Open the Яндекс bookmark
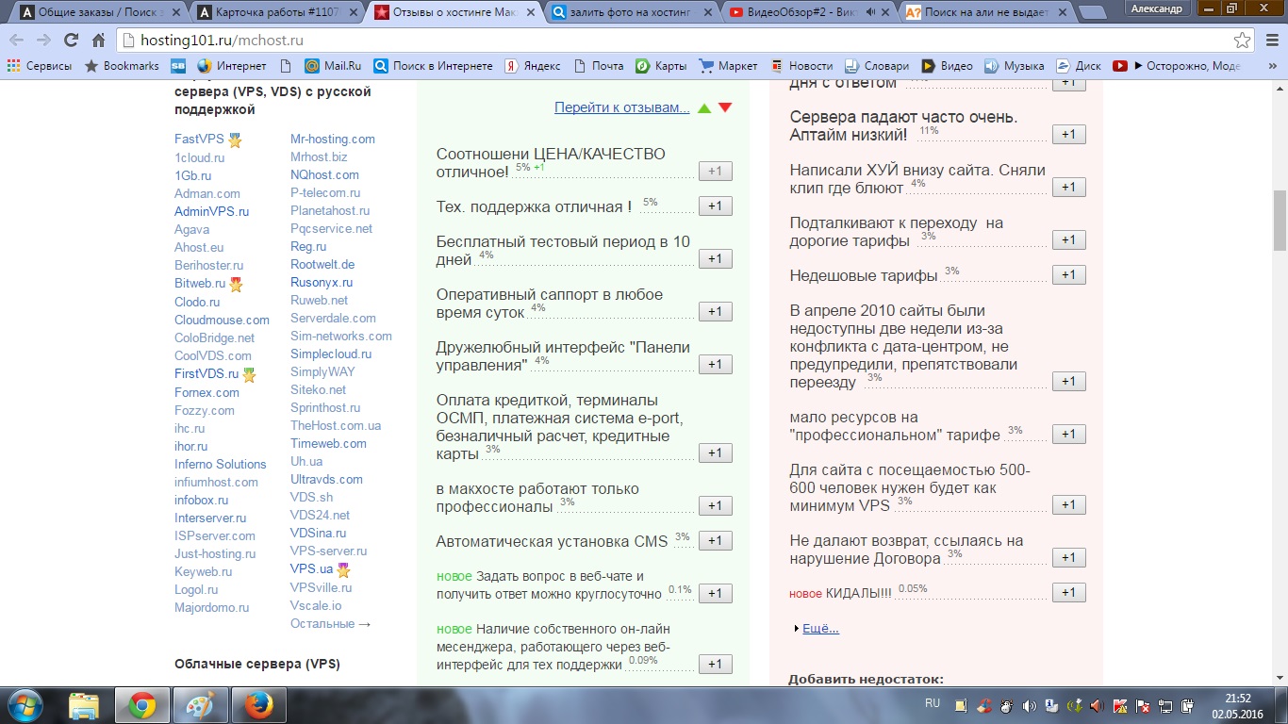 533,66
